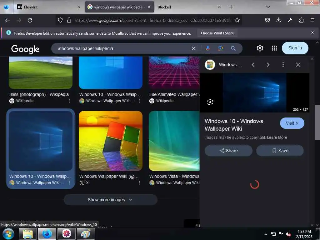Open the light blue Windows 10 thumbnail

tap(111, 72)
